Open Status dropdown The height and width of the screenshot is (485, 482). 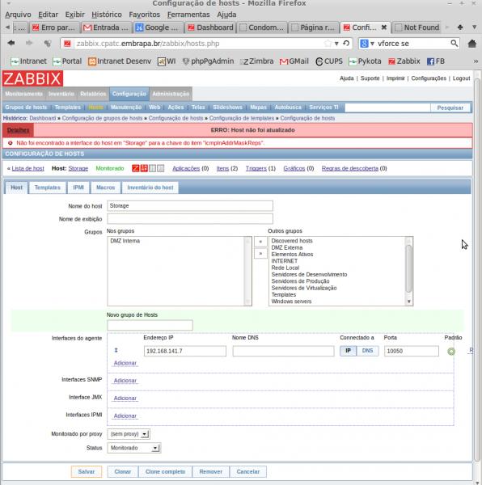coord(134,448)
